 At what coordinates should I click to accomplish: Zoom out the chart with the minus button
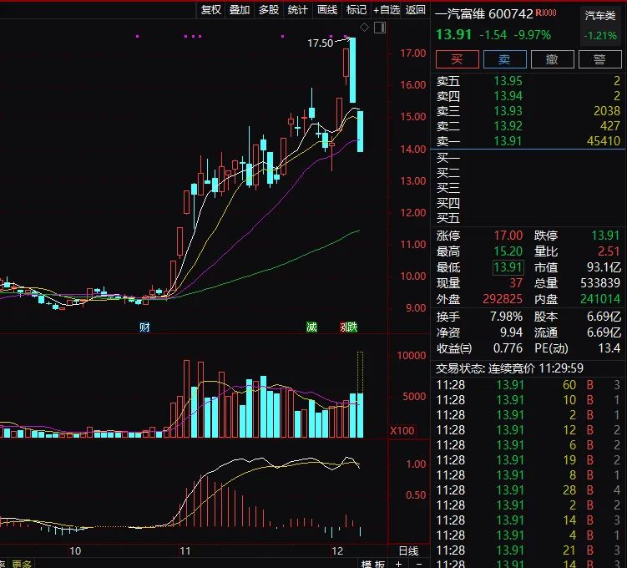(x=418, y=564)
